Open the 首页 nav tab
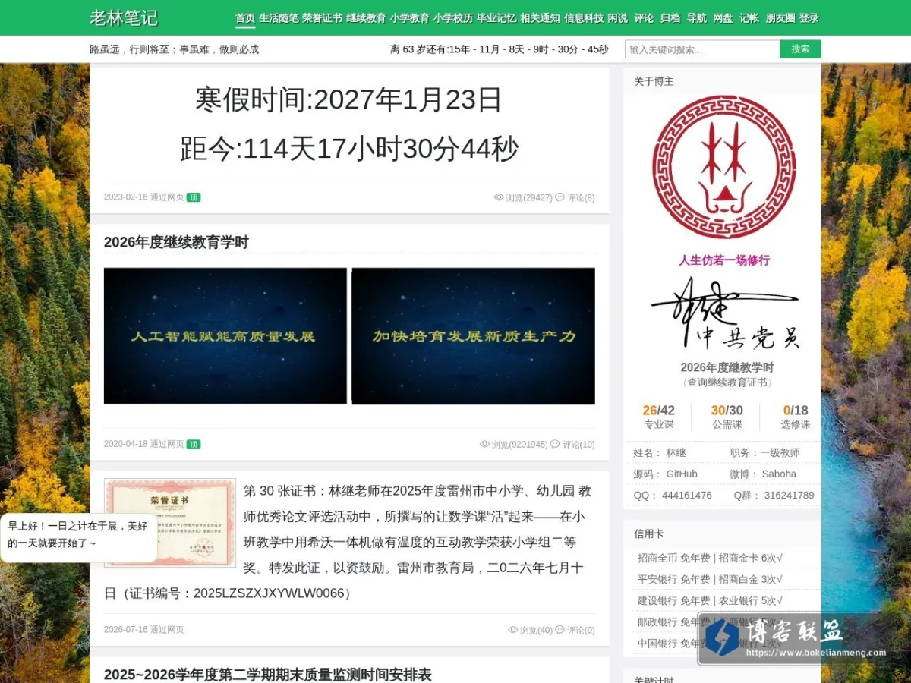Viewport: 911px width, 683px height. point(245,18)
